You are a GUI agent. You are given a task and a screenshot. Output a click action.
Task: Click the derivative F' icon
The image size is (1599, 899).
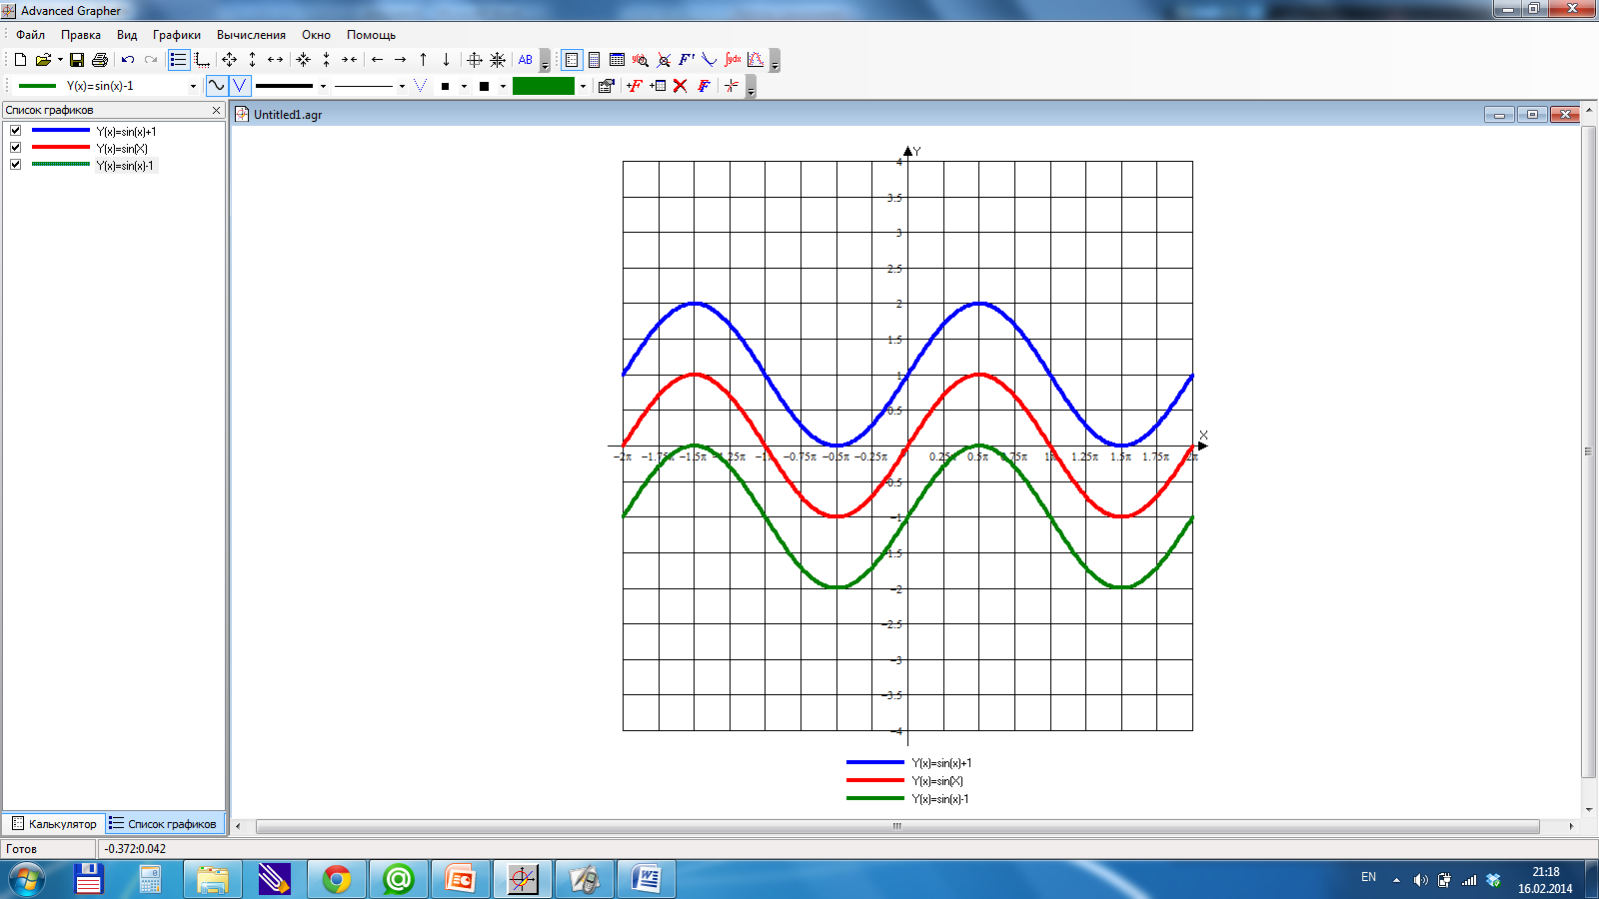(687, 60)
